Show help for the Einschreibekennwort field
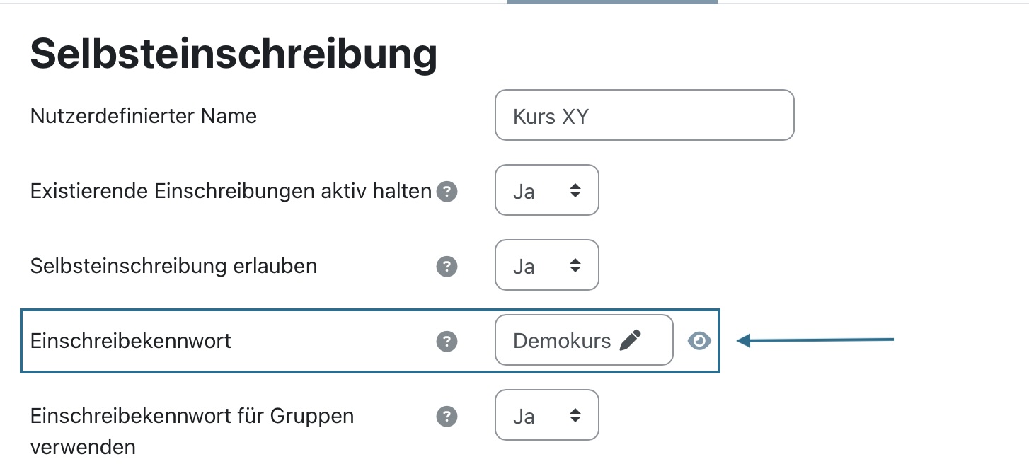 pos(447,342)
